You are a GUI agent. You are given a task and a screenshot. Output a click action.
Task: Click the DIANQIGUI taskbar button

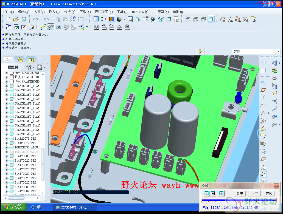click(75, 207)
